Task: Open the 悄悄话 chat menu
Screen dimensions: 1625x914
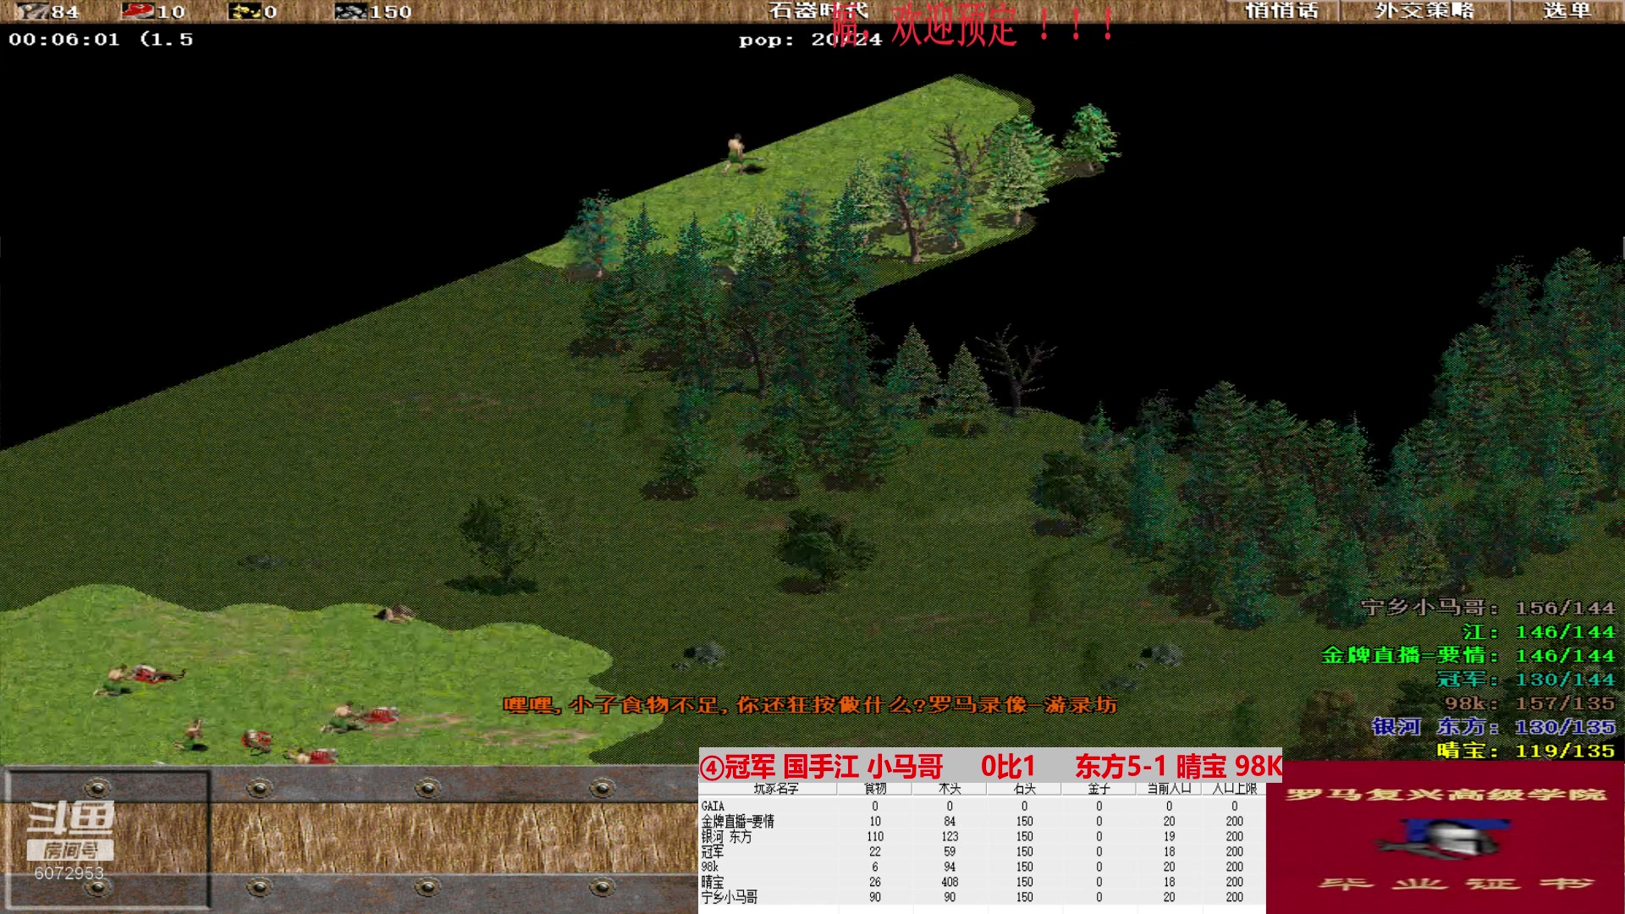Action: coord(1281,11)
